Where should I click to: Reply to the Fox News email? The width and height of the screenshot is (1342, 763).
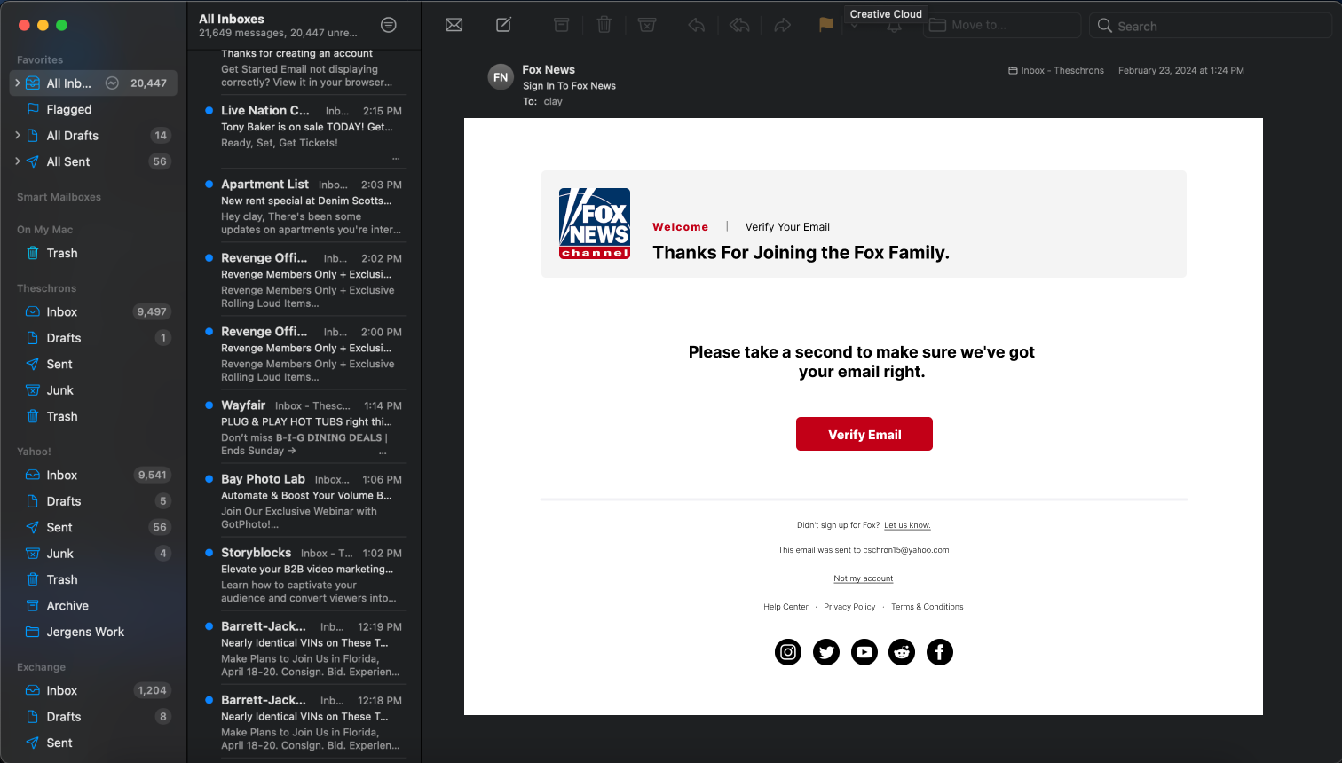(x=697, y=25)
